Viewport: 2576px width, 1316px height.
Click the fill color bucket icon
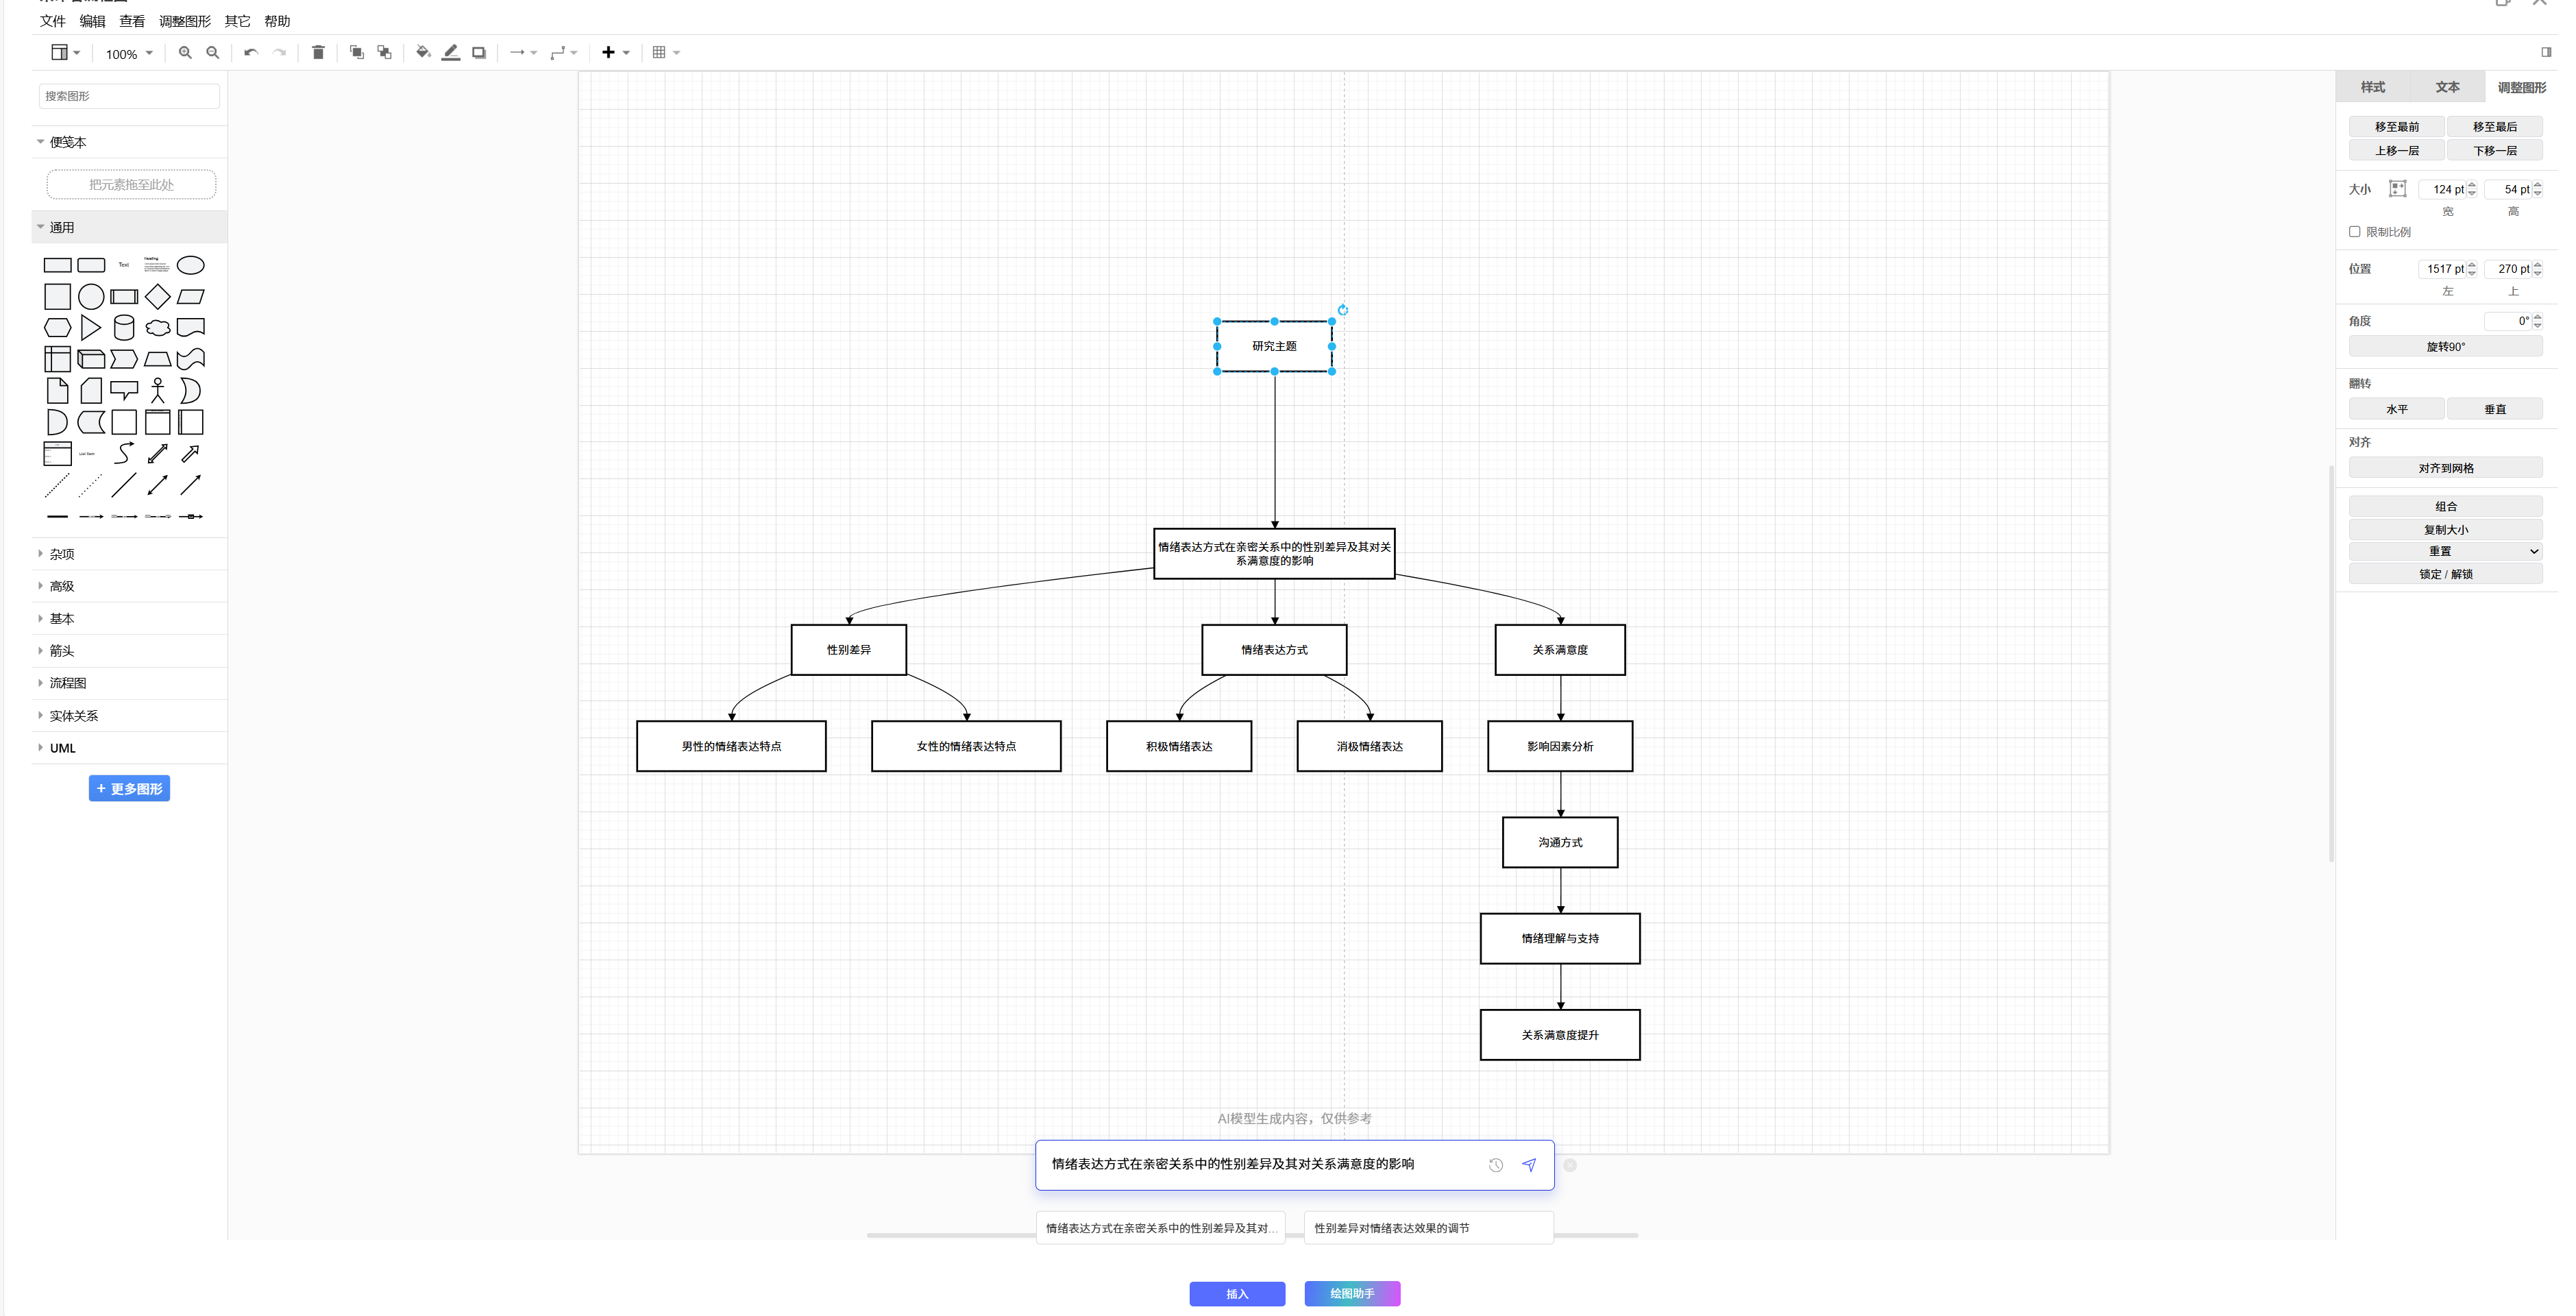tap(422, 53)
